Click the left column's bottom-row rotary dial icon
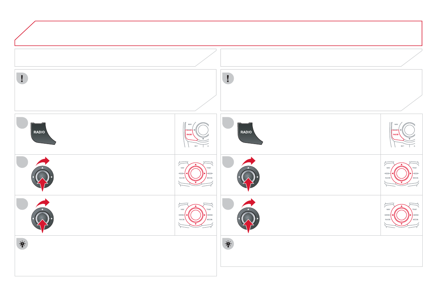Viewport: 437px width, 291px height. 42,218
